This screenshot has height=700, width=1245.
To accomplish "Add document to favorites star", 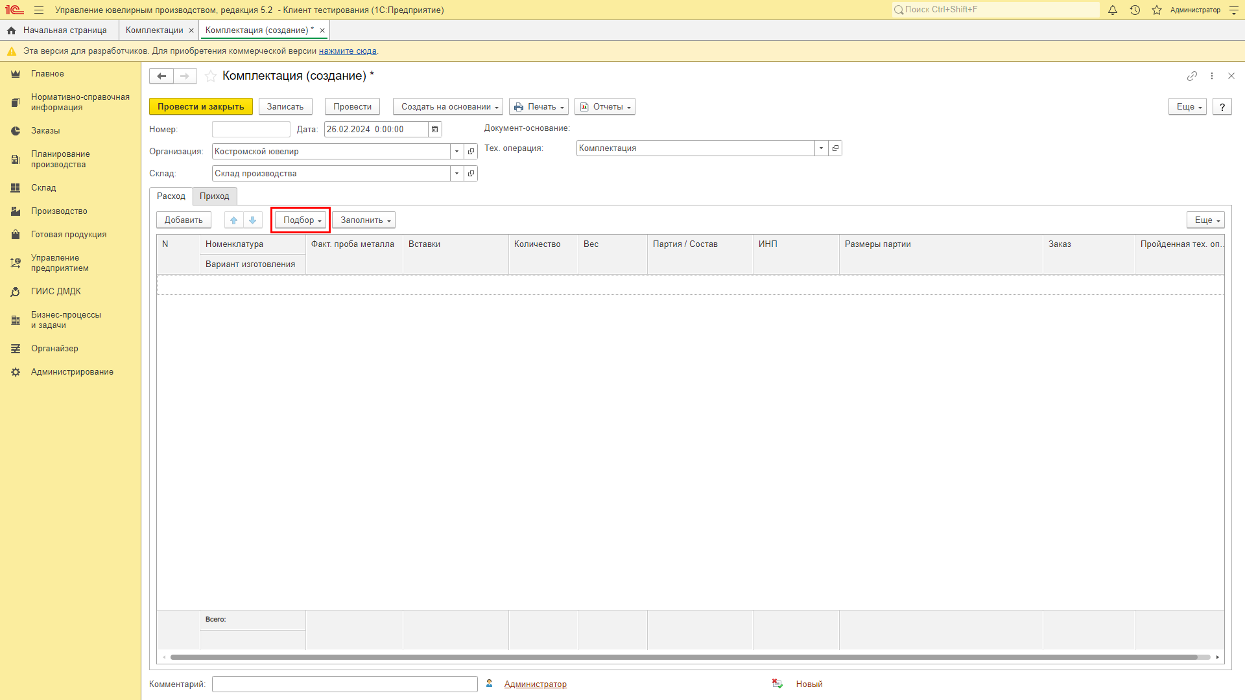I will 211,76.
